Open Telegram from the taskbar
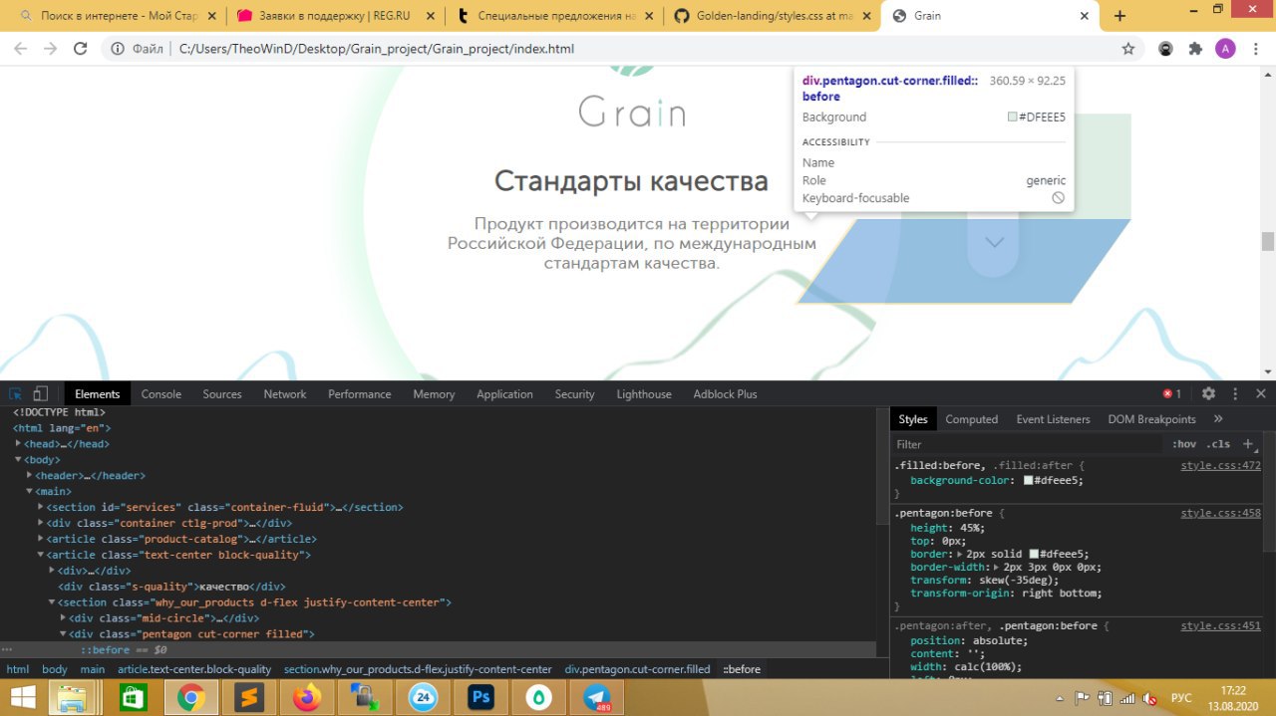This screenshot has width=1276, height=716. pos(598,698)
